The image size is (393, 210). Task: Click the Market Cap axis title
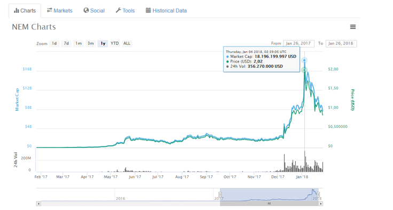(x=17, y=99)
